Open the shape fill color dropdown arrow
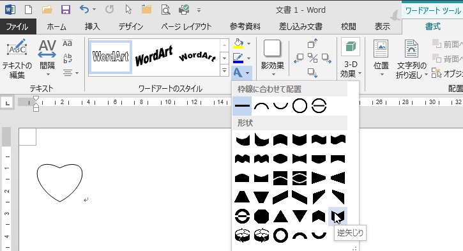Screen dimensions: 463x251 [248, 43]
